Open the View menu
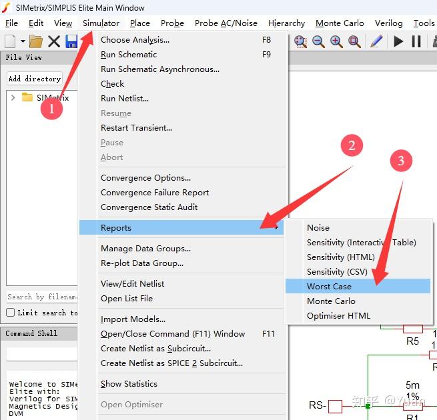The height and width of the screenshot is (420, 437). coord(63,23)
